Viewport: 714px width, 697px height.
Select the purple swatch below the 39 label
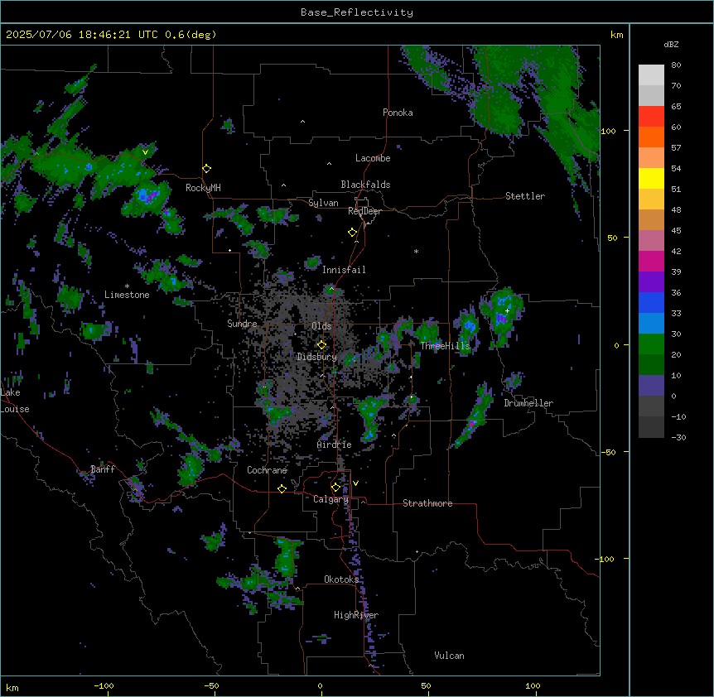tap(651, 281)
